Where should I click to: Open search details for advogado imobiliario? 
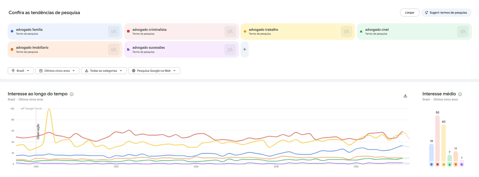(x=114, y=50)
